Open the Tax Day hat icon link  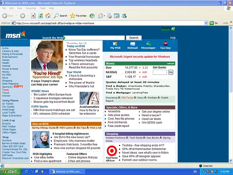point(165,46)
